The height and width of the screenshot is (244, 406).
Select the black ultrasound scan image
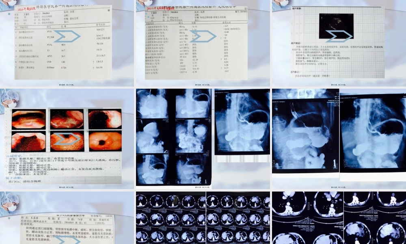tap(338, 24)
